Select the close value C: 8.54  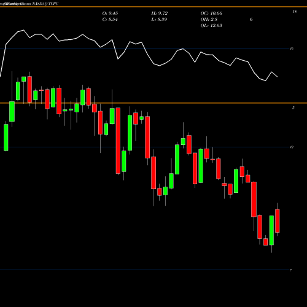pos(110,20)
